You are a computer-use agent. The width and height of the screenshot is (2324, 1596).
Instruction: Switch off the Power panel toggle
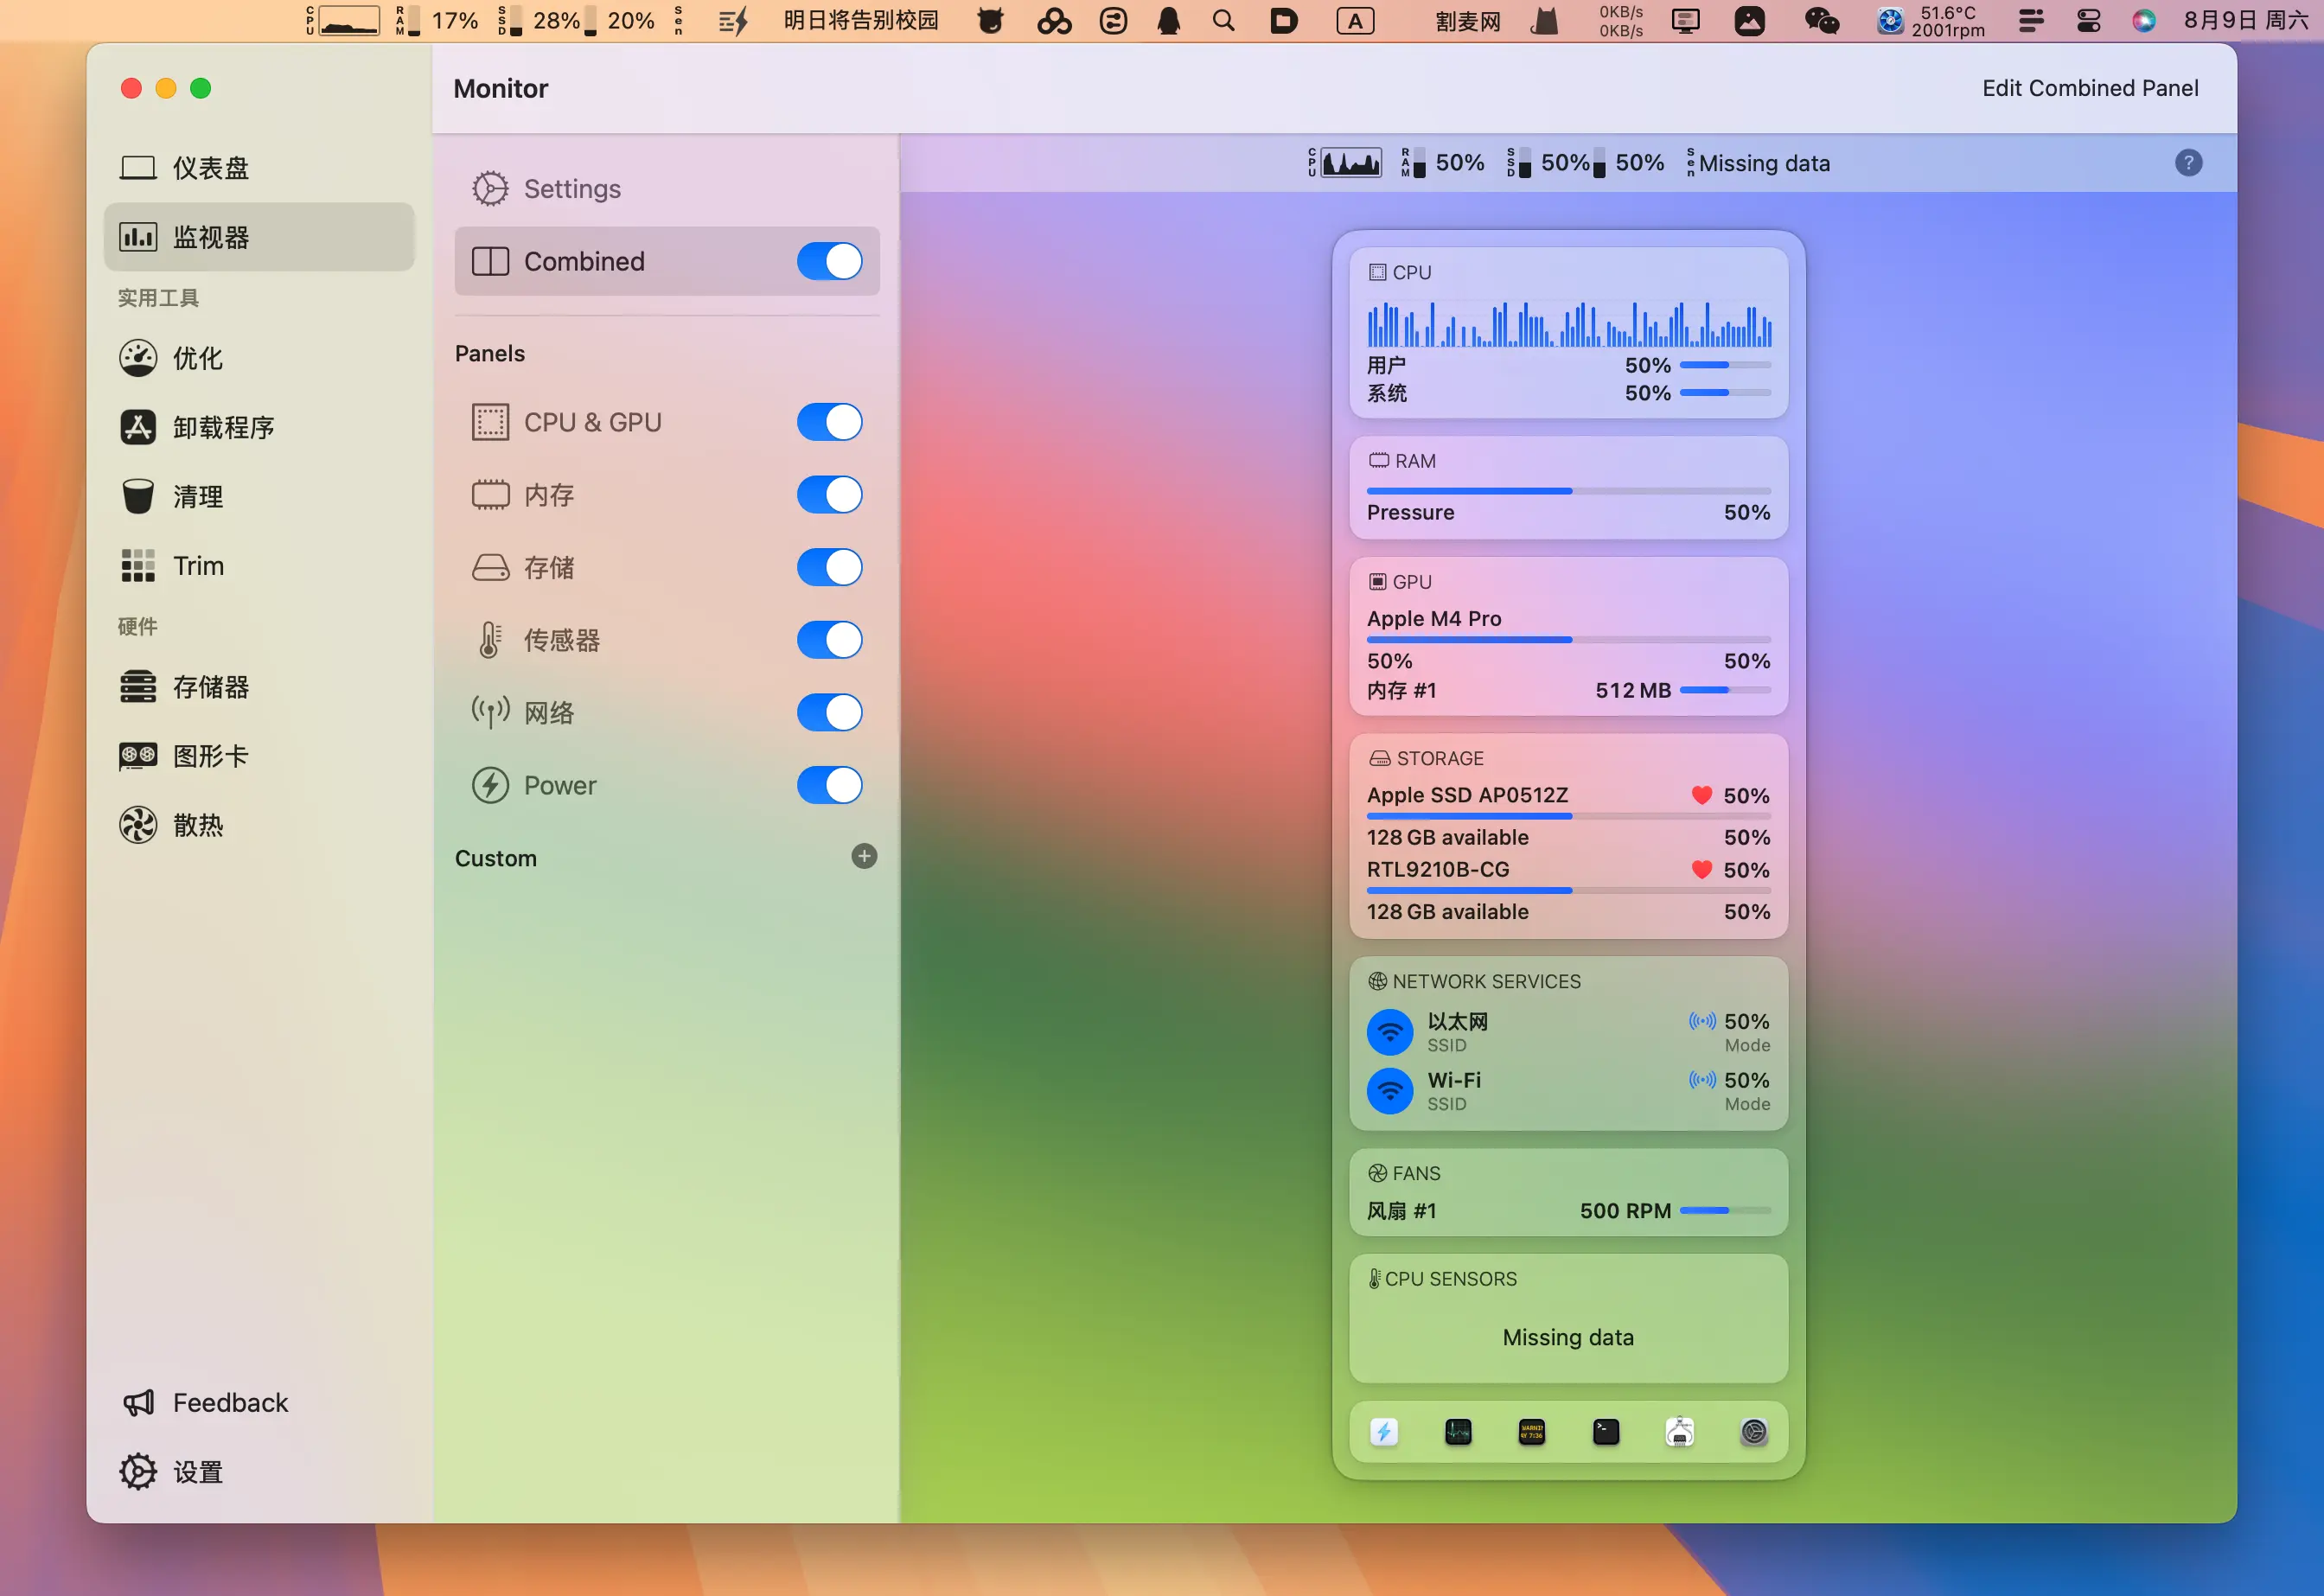(x=829, y=785)
